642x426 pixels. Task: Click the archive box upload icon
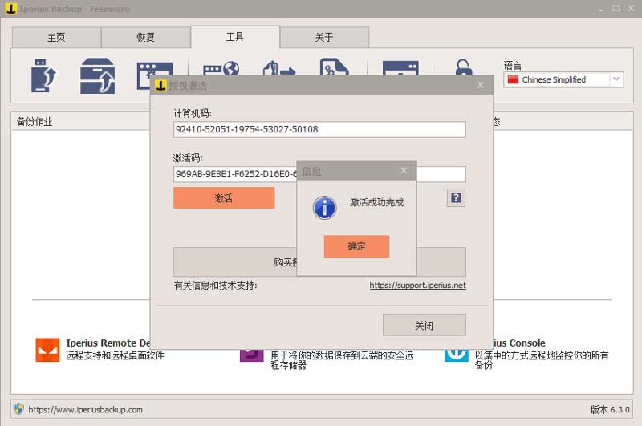97,75
